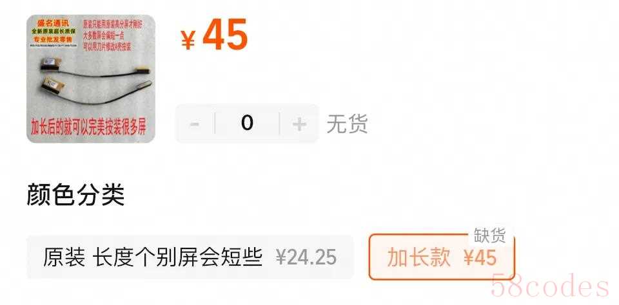Click the orange yen symbol before 45
Image resolution: width=619 pixels, height=305 pixels.
click(x=188, y=40)
